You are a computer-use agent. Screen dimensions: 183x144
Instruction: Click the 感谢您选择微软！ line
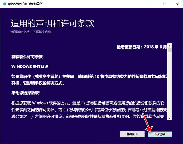[26, 93]
